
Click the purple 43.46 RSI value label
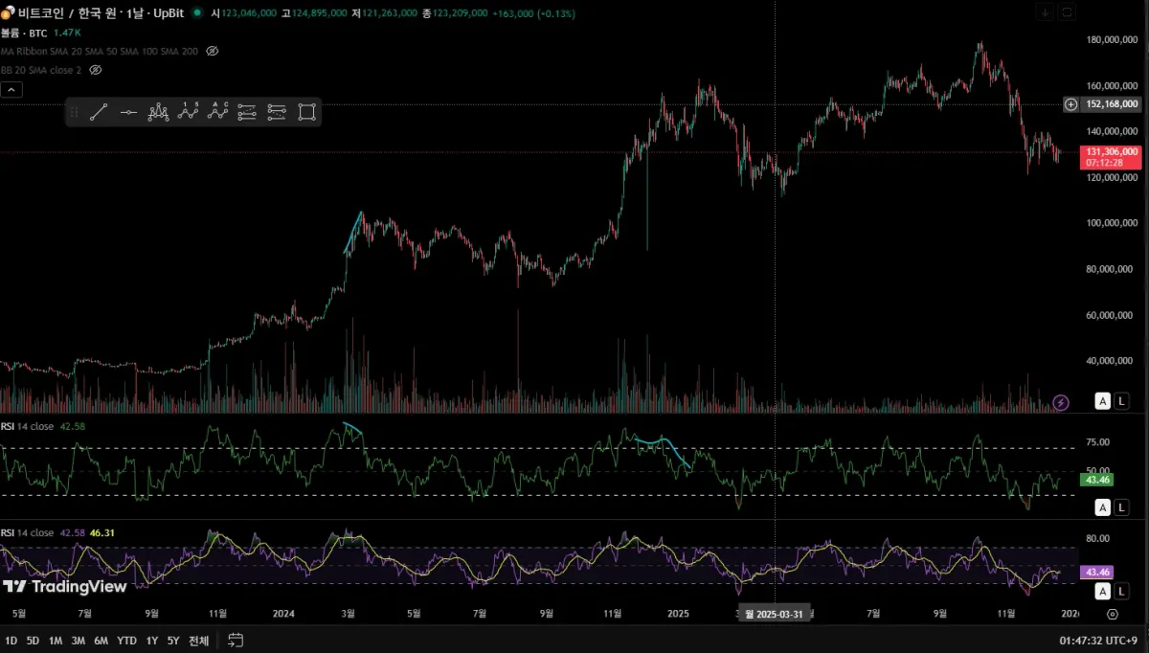click(x=1096, y=572)
